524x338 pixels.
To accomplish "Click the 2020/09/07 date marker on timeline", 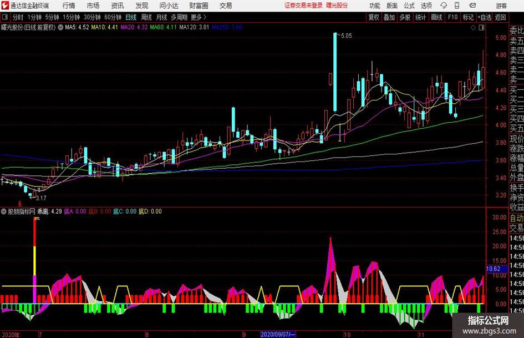I will tap(278, 334).
